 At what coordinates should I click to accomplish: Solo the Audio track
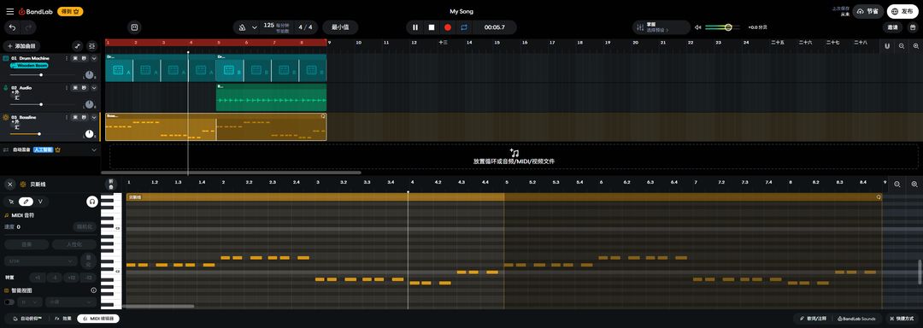(84, 88)
